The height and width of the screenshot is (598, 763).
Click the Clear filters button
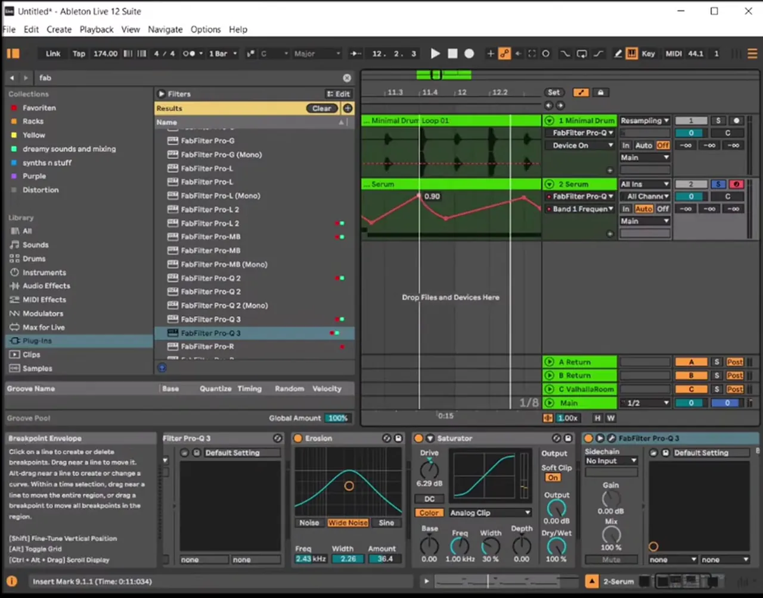(x=322, y=108)
